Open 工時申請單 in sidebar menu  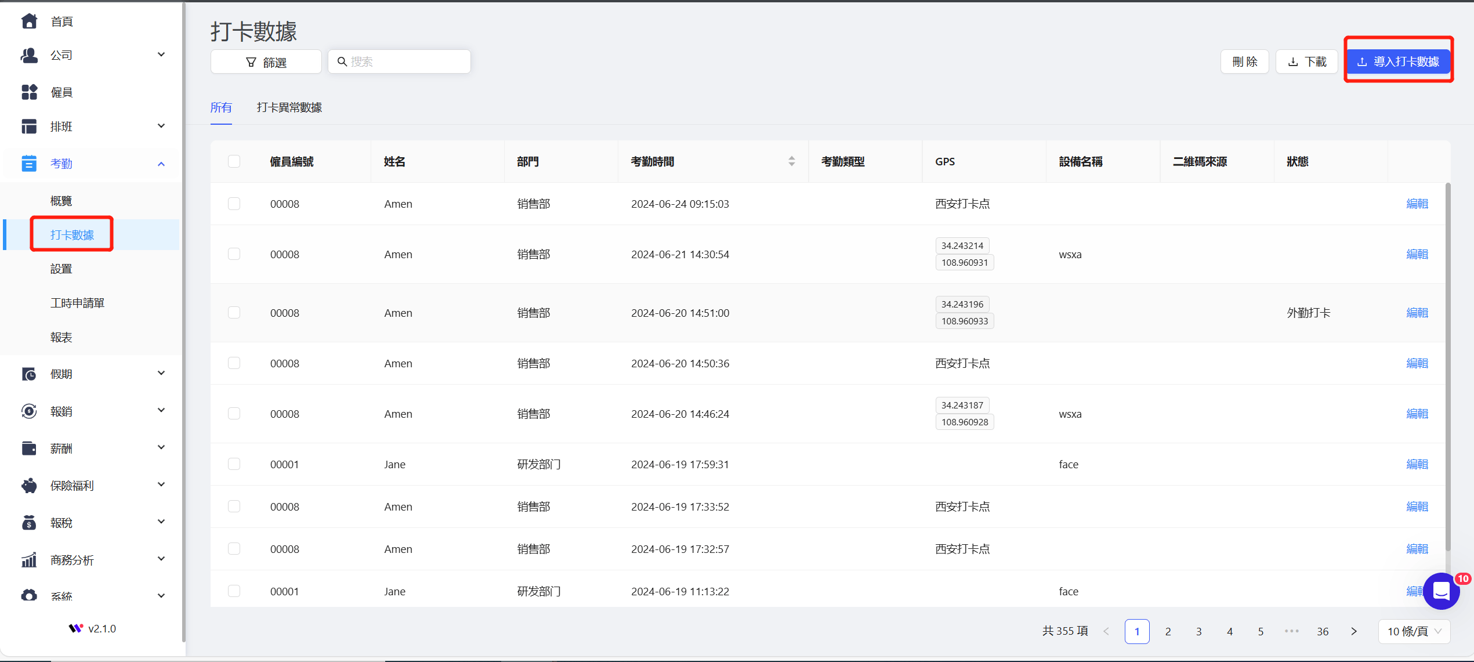[77, 303]
